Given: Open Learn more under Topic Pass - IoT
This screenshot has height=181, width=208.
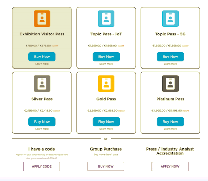Looking at the screenshot, I should click(x=106, y=64).
